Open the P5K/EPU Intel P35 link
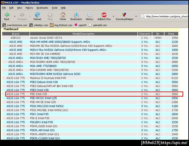The width and height of the screenshot is (189, 146). tap(42, 122)
